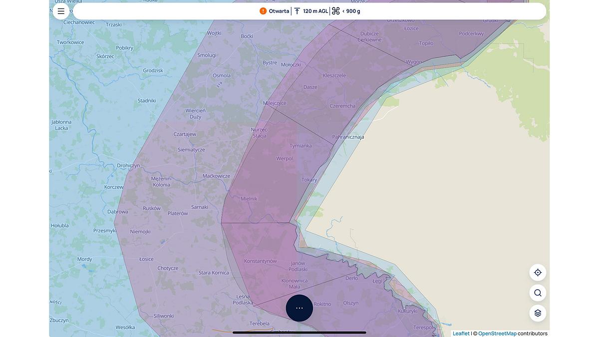Click the drone weight icon
Screen dimensions: 599x337
[x=335, y=11]
